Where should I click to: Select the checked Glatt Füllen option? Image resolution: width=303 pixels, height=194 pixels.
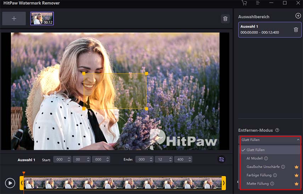[x=255, y=150]
